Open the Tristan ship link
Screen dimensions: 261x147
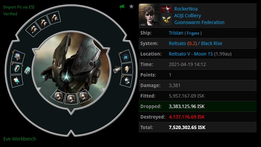click(176, 33)
